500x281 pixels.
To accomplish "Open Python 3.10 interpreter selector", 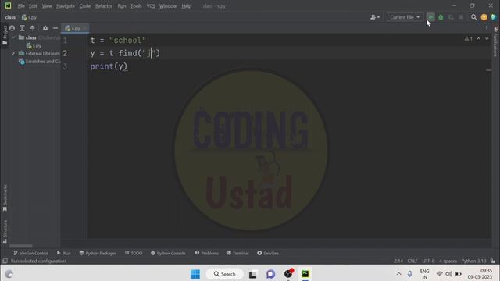I will click(x=473, y=261).
